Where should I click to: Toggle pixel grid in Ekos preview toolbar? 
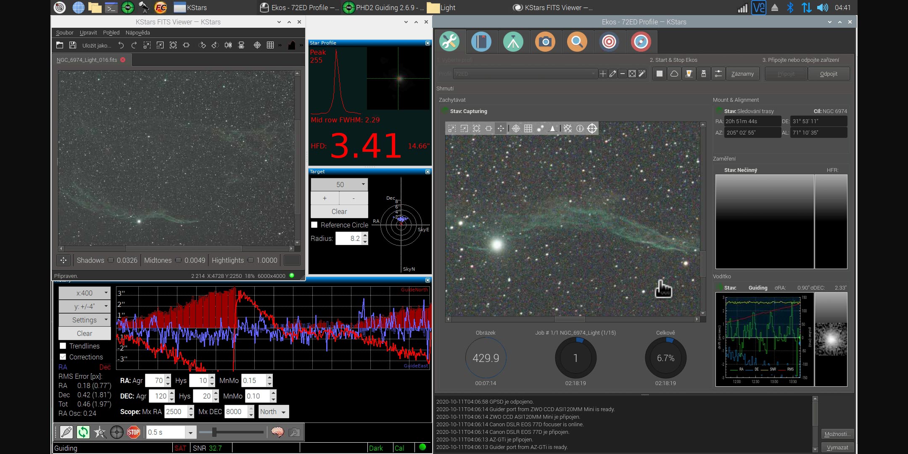[x=528, y=129]
